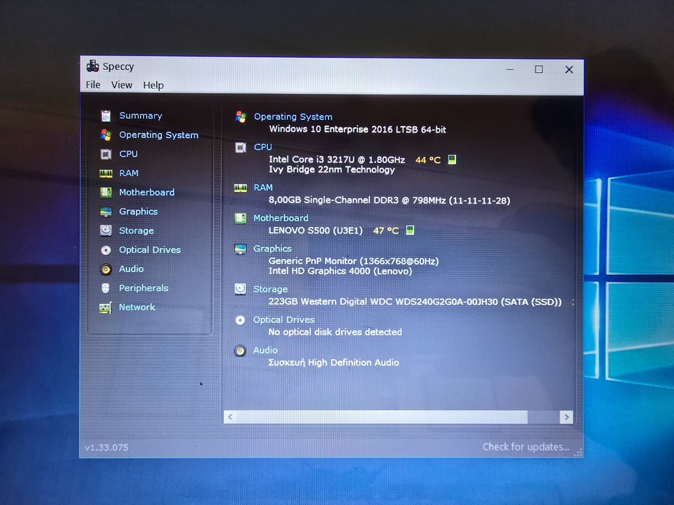Show RAM details from sidebar
This screenshot has width=674, height=505.
pyautogui.click(x=129, y=173)
